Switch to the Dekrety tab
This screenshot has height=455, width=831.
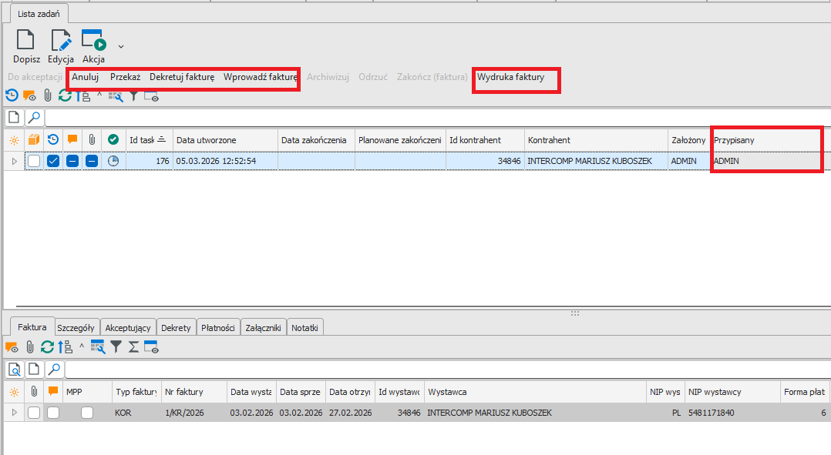(177, 328)
